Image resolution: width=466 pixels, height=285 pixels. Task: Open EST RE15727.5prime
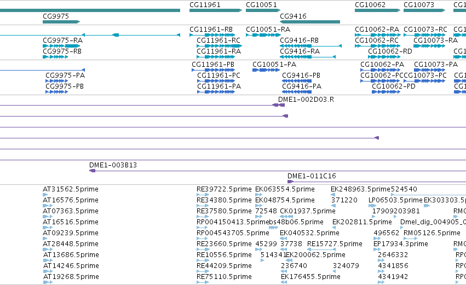click(321, 249)
